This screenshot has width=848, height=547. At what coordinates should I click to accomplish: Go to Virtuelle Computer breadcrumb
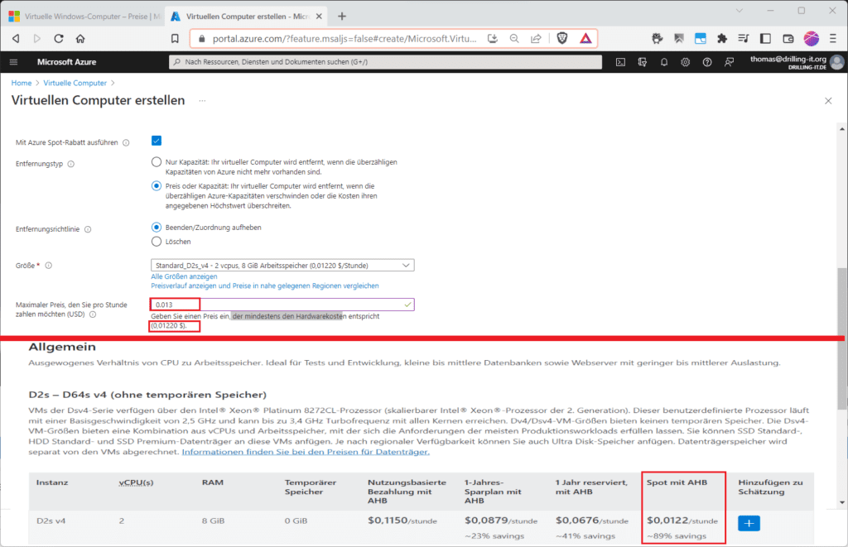click(75, 83)
